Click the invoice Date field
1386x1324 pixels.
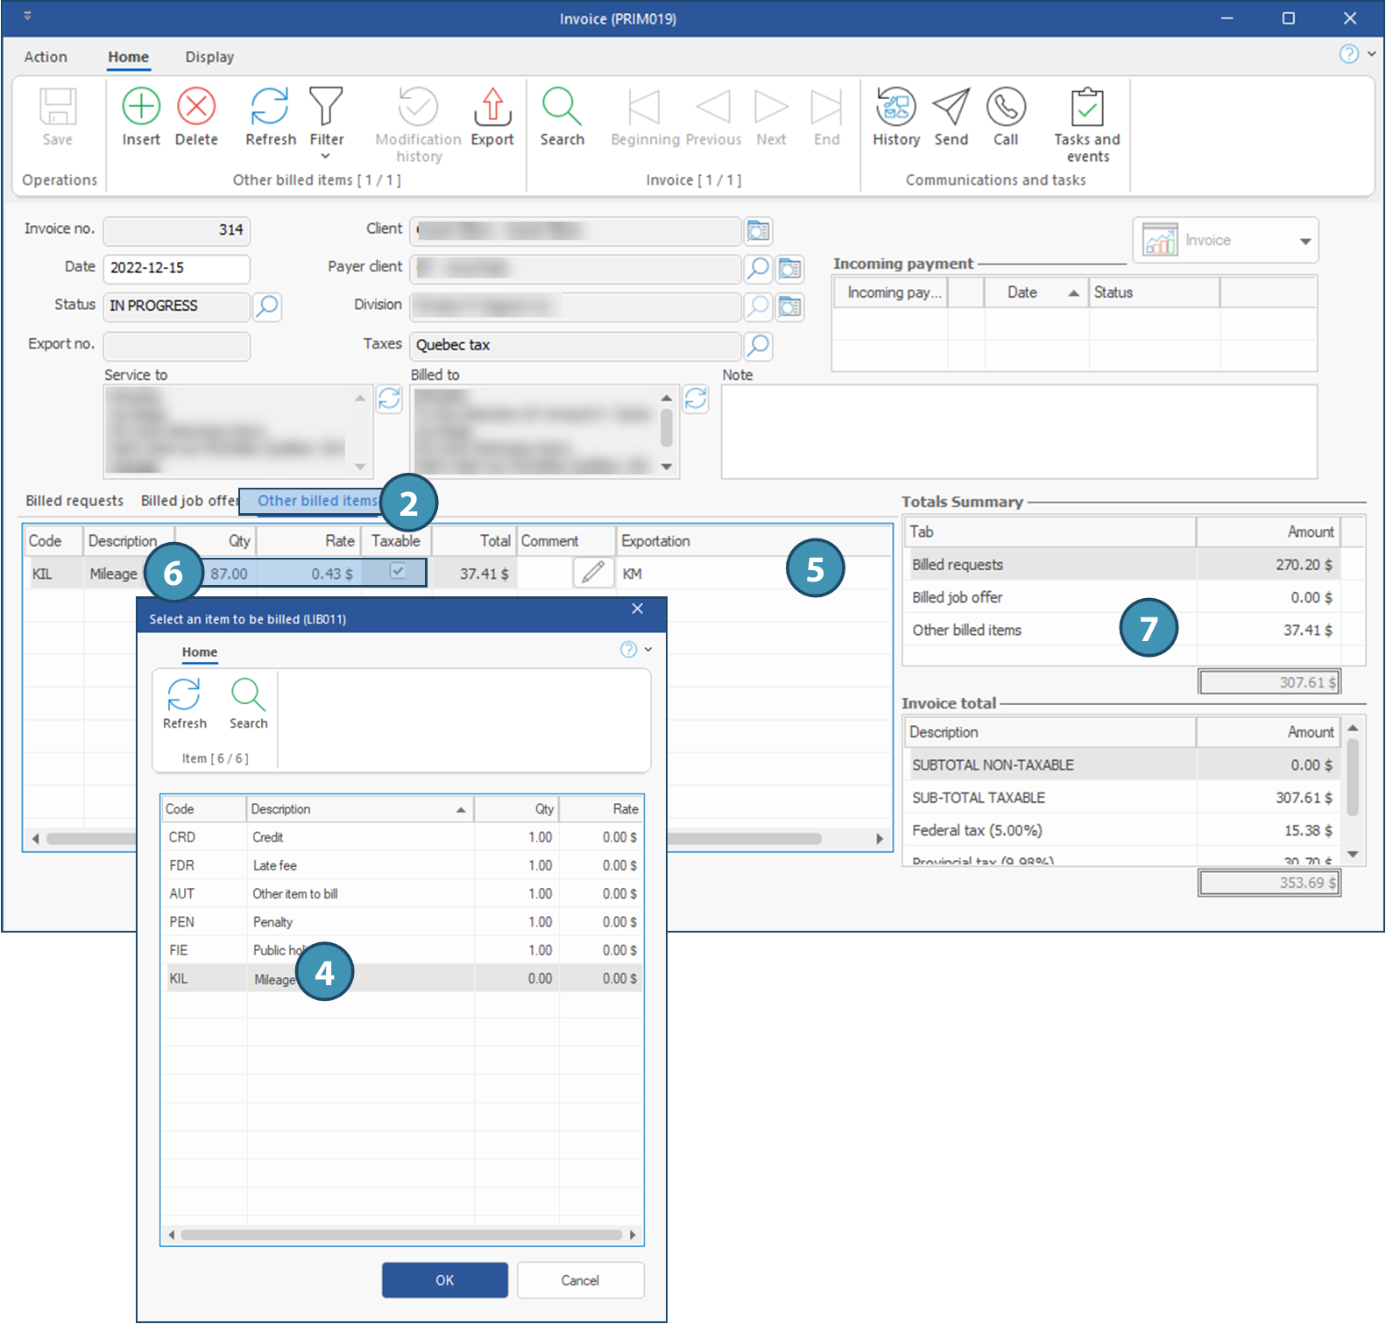(176, 268)
